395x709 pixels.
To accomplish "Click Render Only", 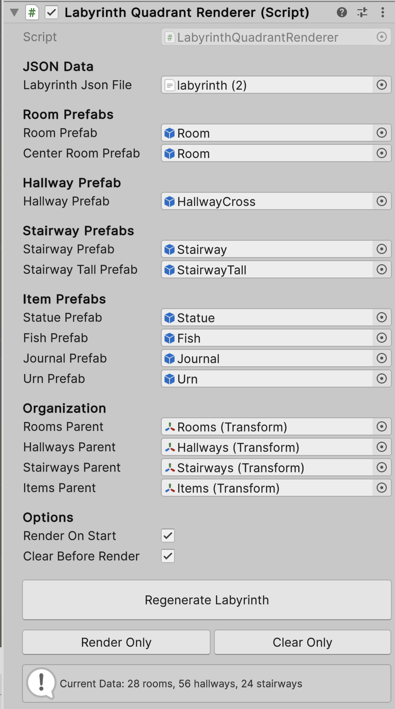I will click(x=116, y=642).
